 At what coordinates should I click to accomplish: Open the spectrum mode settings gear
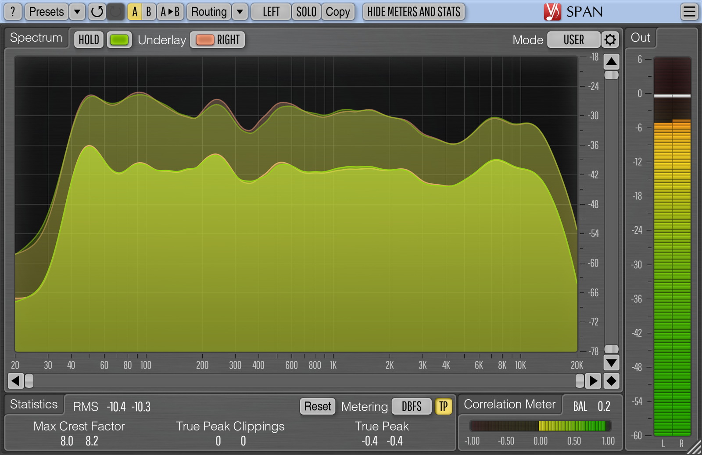click(x=610, y=40)
